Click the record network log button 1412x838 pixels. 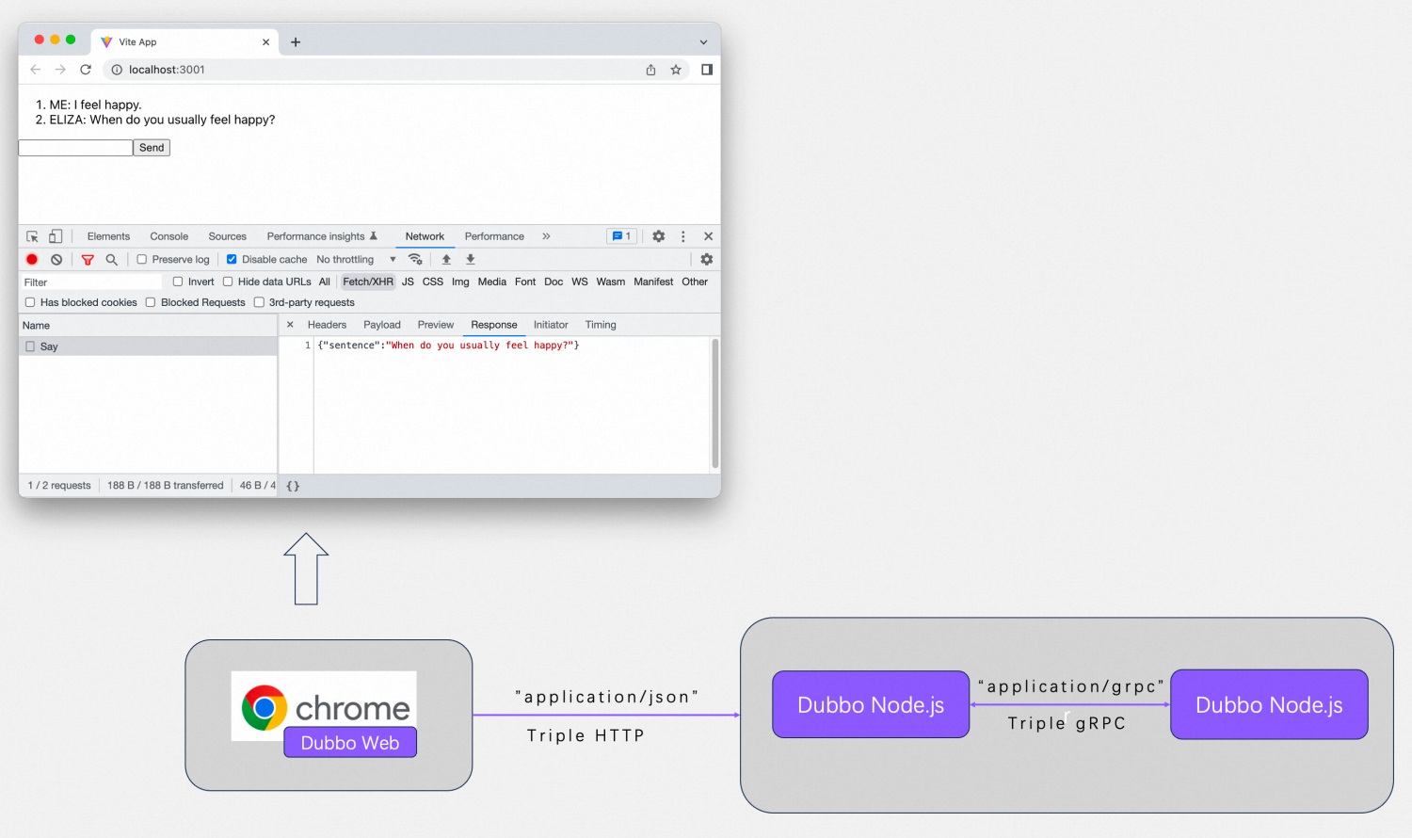point(32,260)
